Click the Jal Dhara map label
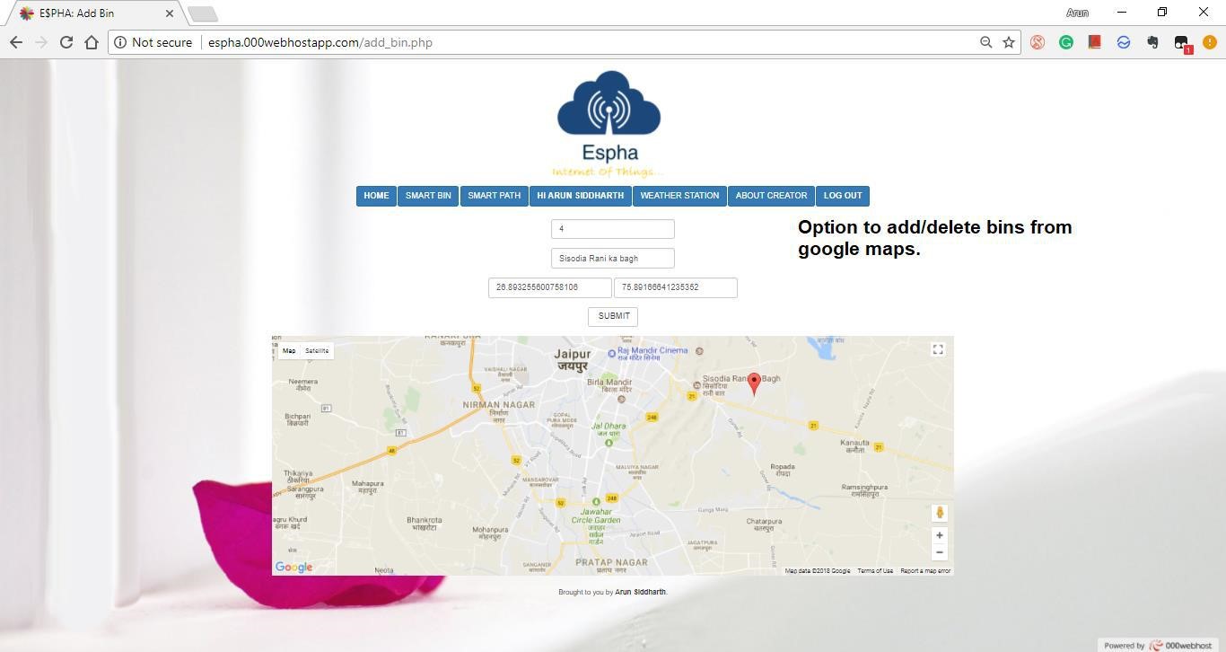 click(x=609, y=429)
